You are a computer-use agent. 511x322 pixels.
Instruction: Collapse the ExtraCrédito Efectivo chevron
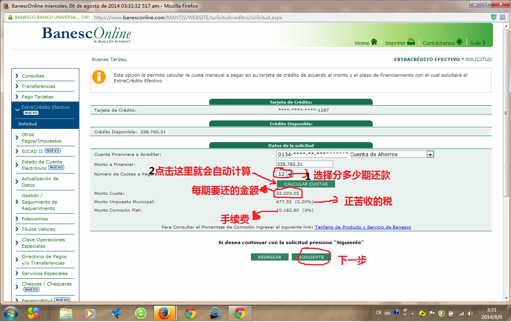(17, 110)
